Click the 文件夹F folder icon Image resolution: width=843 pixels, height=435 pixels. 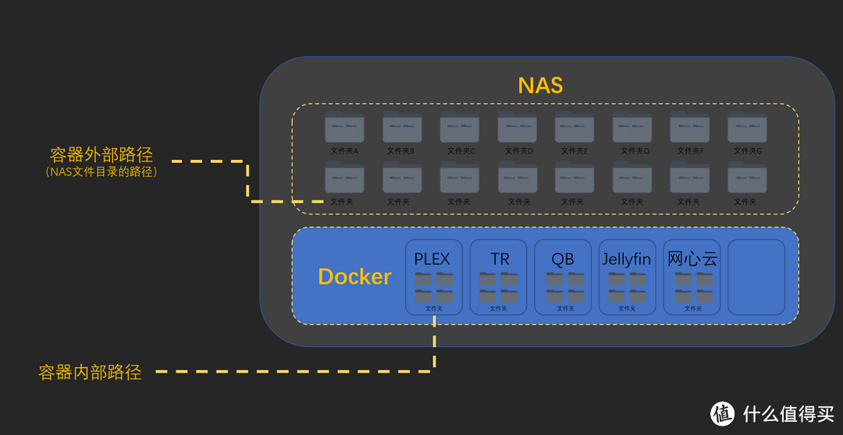tap(690, 127)
